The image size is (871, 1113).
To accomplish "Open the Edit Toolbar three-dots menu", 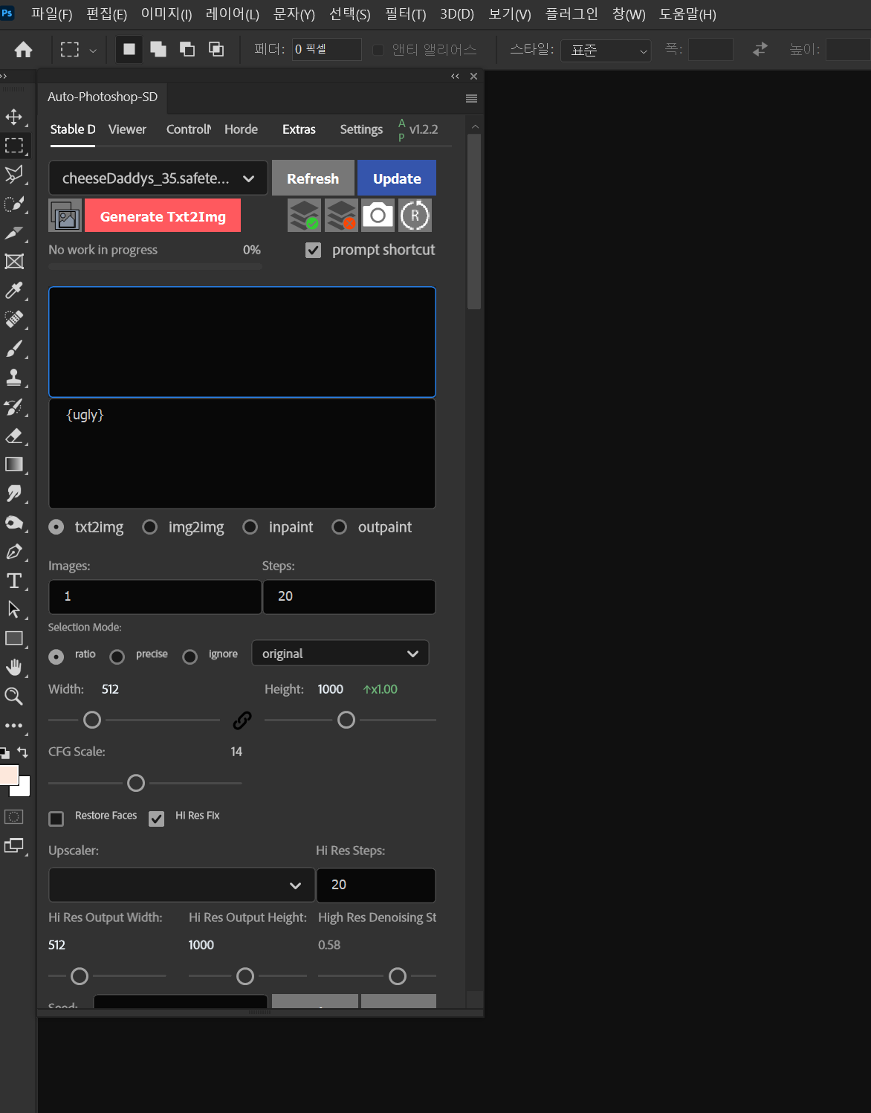I will tap(13, 726).
